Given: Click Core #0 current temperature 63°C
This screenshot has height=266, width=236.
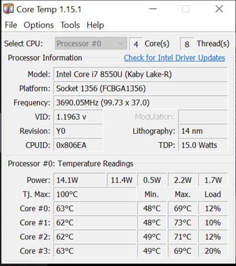Looking at the screenshot, I should click(95, 208).
